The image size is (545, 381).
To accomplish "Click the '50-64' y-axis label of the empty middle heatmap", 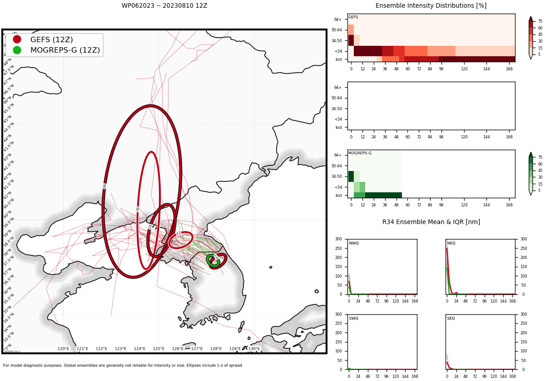I will point(337,98).
